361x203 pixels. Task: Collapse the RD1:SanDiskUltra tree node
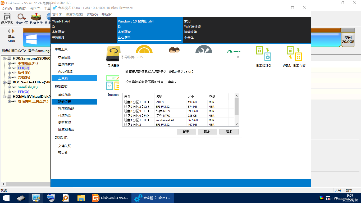coord(5,82)
